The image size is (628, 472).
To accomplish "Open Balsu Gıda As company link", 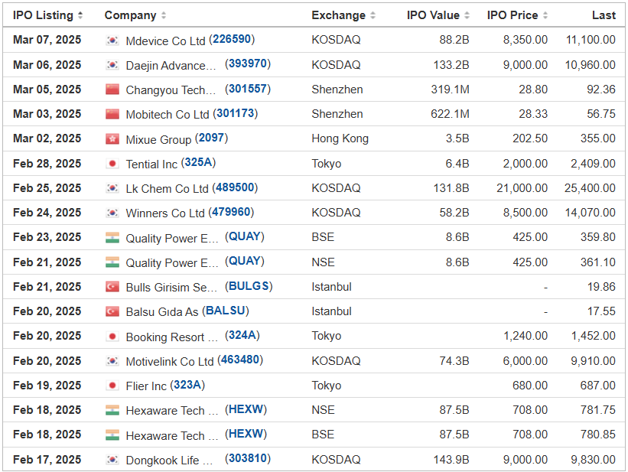I will (162, 312).
